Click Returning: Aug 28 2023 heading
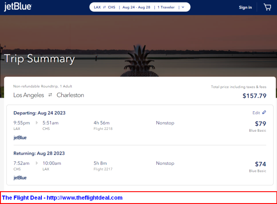Image resolution: width=277 pixels, height=204 pixels. click(x=39, y=153)
